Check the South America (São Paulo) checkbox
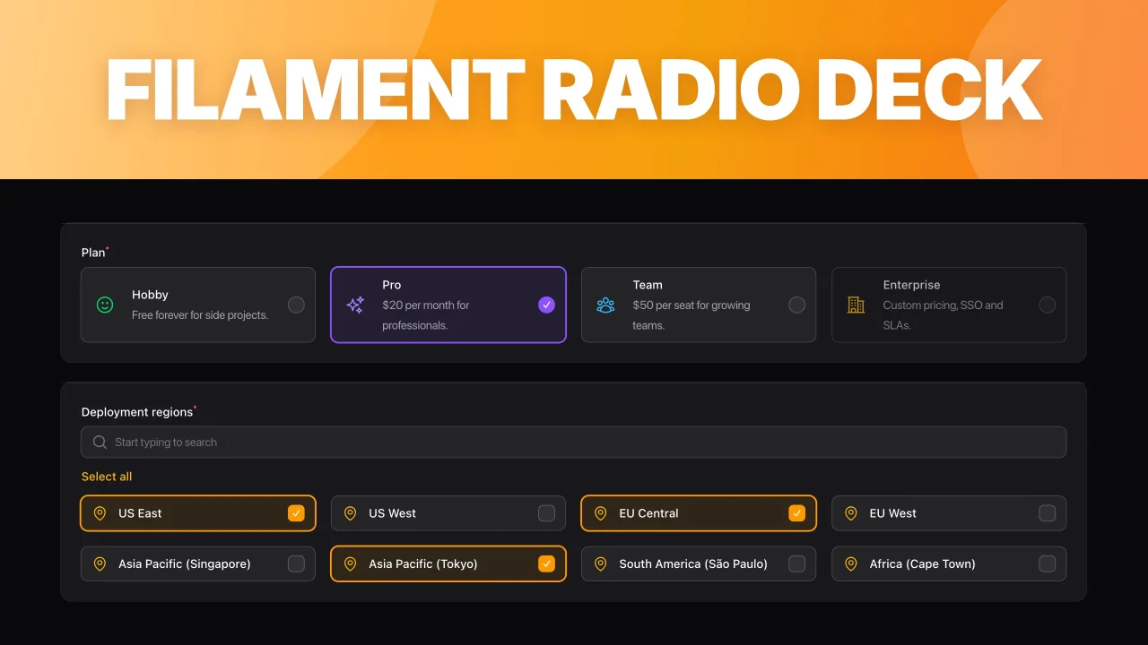 coord(796,563)
